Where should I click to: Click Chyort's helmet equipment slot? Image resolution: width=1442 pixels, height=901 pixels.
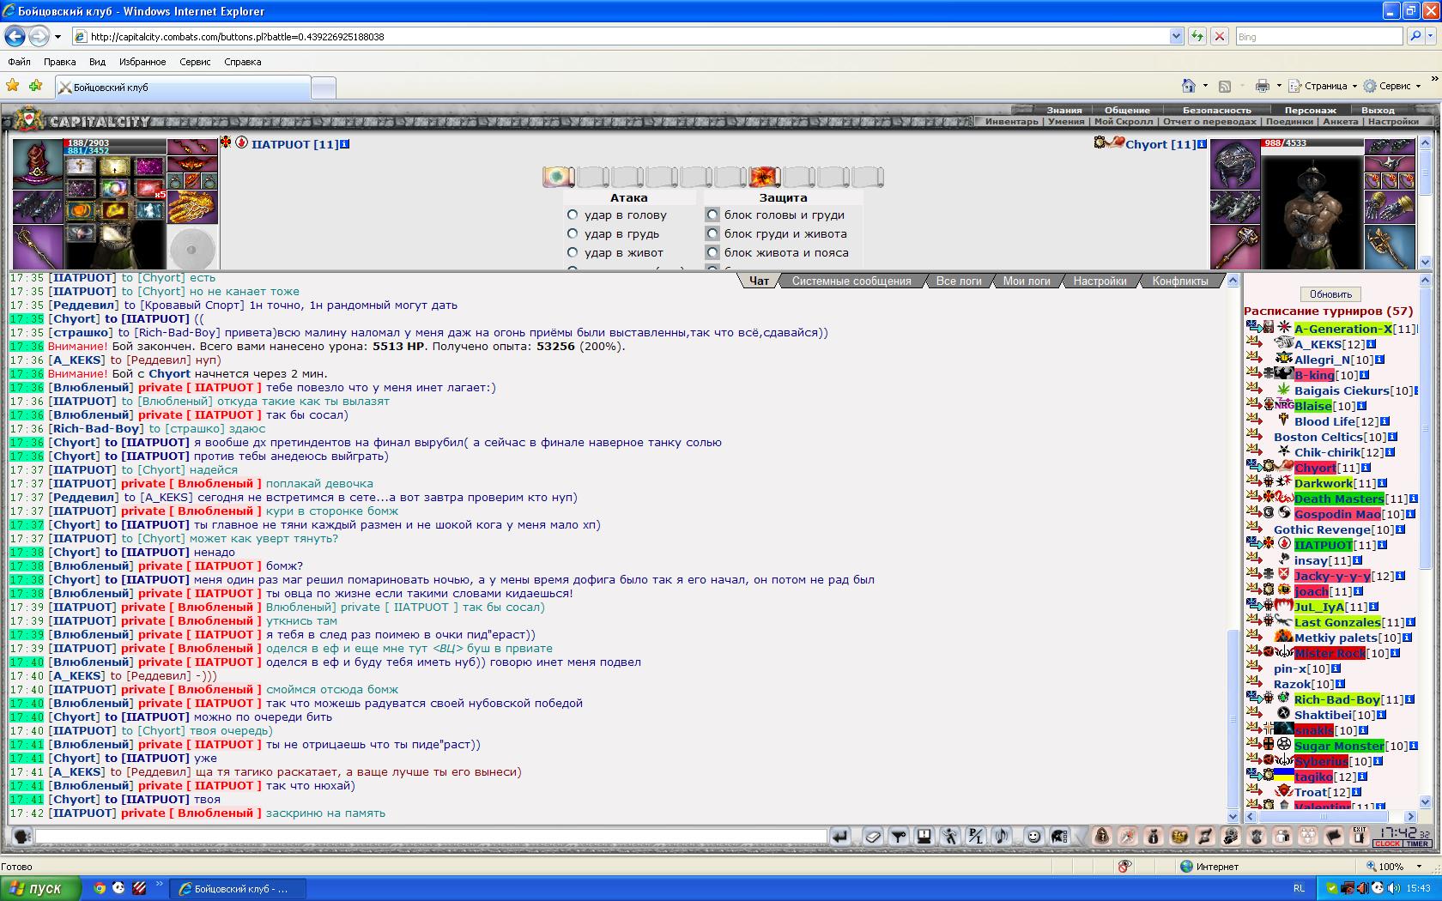(1235, 164)
